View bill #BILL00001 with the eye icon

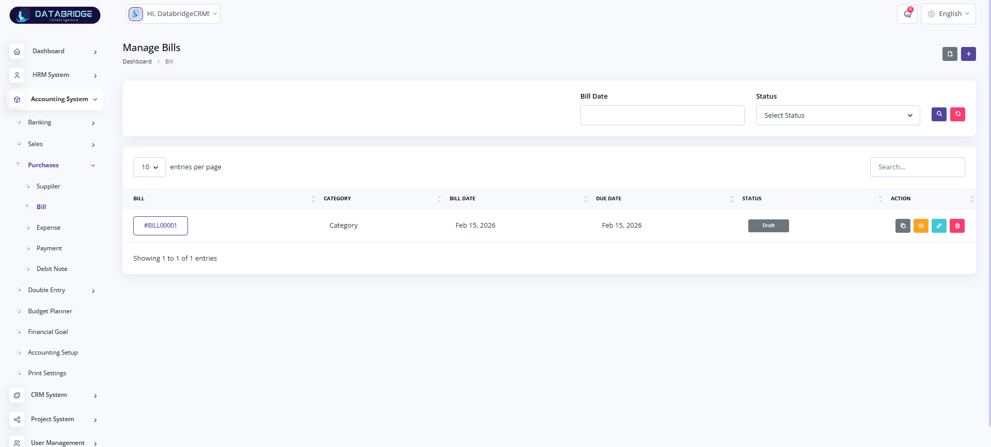(921, 226)
